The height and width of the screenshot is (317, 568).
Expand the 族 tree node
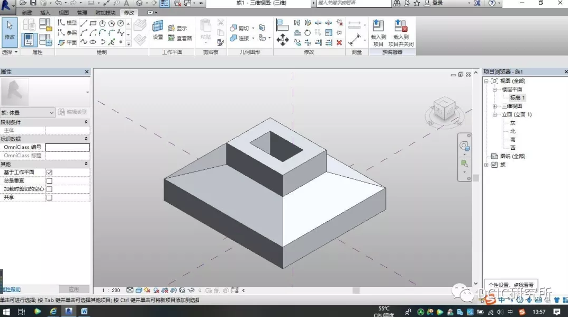[486, 165]
